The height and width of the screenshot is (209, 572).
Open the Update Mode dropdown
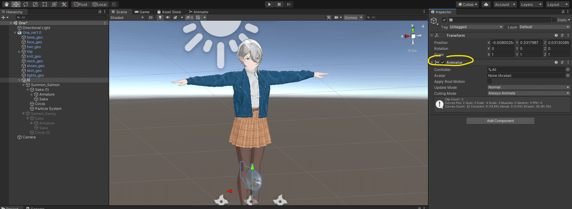point(529,87)
